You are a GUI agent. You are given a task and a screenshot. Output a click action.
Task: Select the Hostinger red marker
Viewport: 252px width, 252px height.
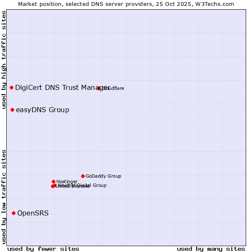tap(53, 181)
